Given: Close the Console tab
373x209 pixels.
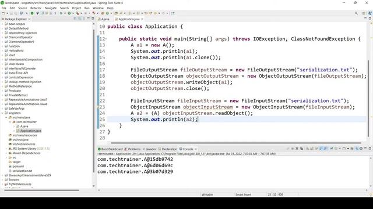Looking at the screenshot, I should pos(196,149).
